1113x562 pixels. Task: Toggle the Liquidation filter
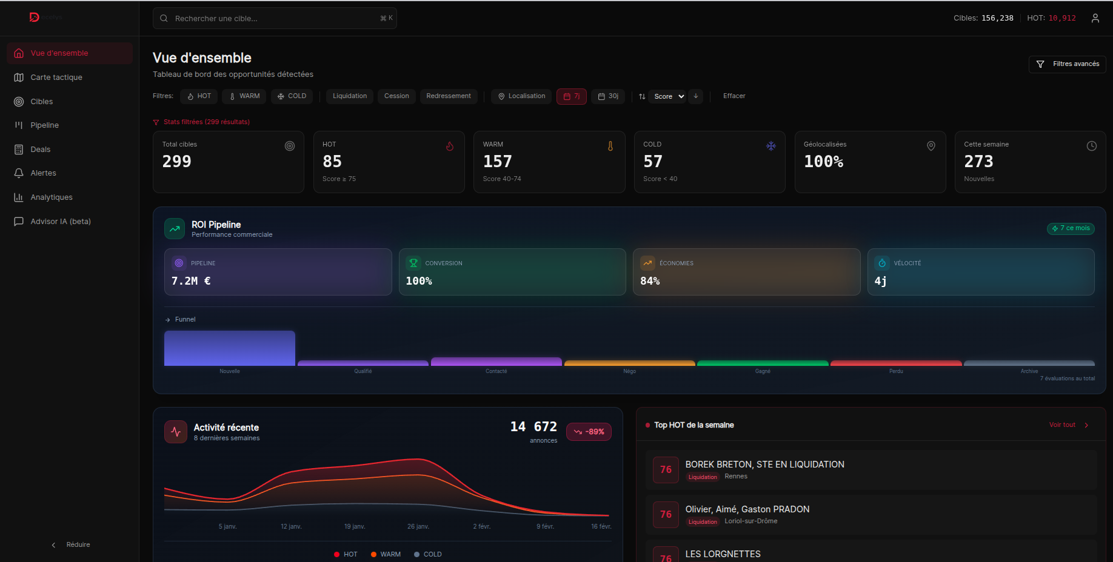click(349, 96)
